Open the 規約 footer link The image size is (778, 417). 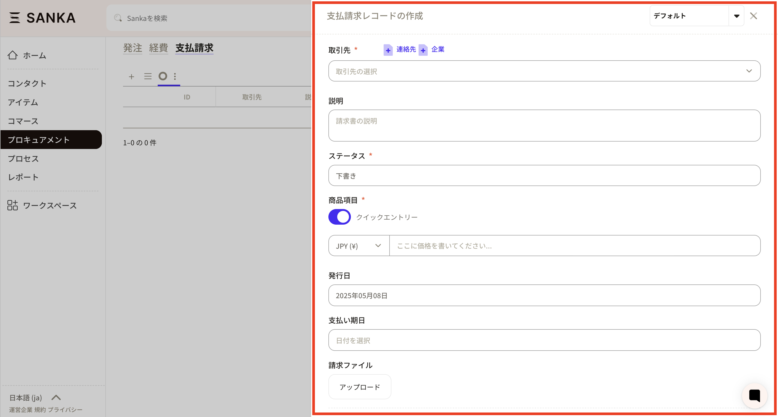40,410
